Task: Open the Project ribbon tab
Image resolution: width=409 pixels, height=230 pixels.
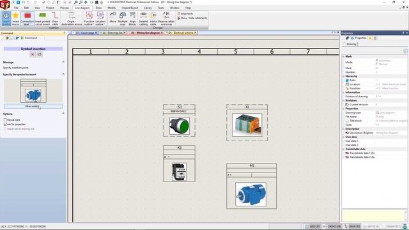Action: 50,8
